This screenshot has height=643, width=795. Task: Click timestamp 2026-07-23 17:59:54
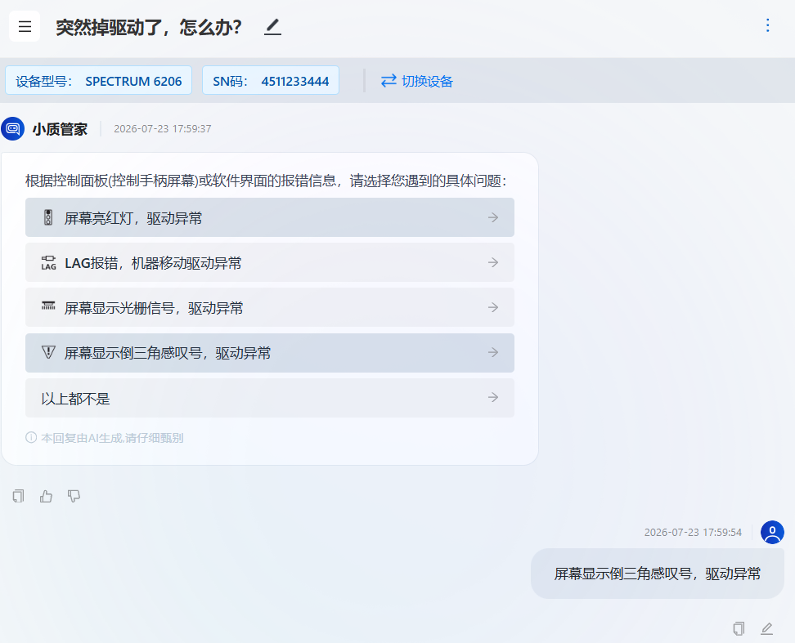pyautogui.click(x=693, y=532)
